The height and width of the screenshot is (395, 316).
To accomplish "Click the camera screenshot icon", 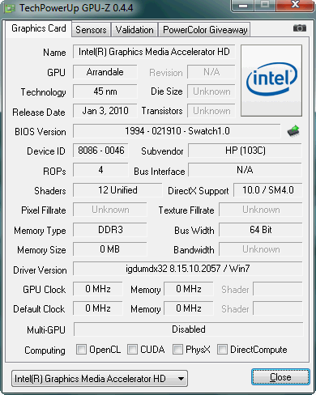I will 300,28.
